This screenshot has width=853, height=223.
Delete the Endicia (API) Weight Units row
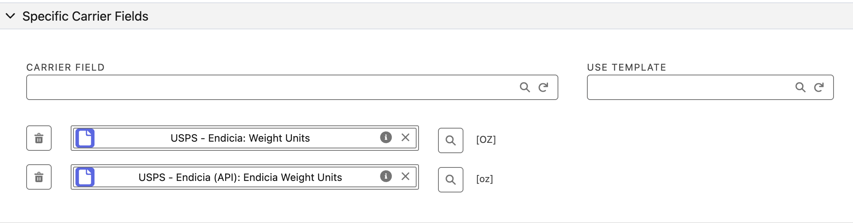tap(39, 177)
